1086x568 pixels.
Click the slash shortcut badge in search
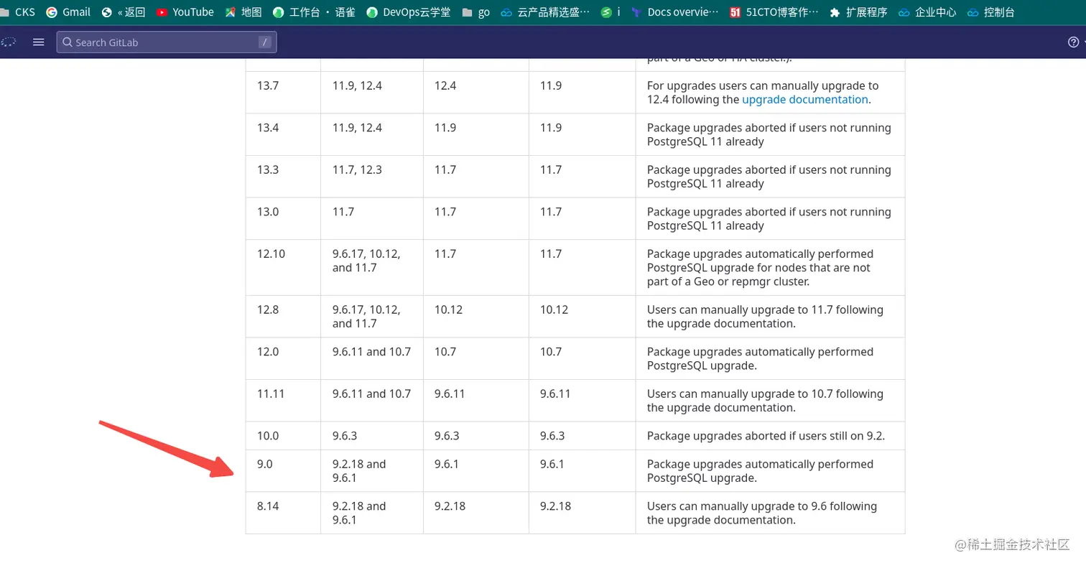265,42
